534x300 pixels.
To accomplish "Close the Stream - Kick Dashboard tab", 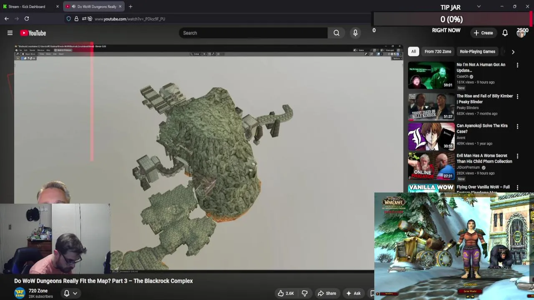I will pyautogui.click(x=58, y=7).
